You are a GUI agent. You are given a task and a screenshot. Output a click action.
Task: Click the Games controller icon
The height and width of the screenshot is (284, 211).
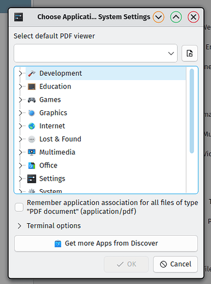coord(32,100)
